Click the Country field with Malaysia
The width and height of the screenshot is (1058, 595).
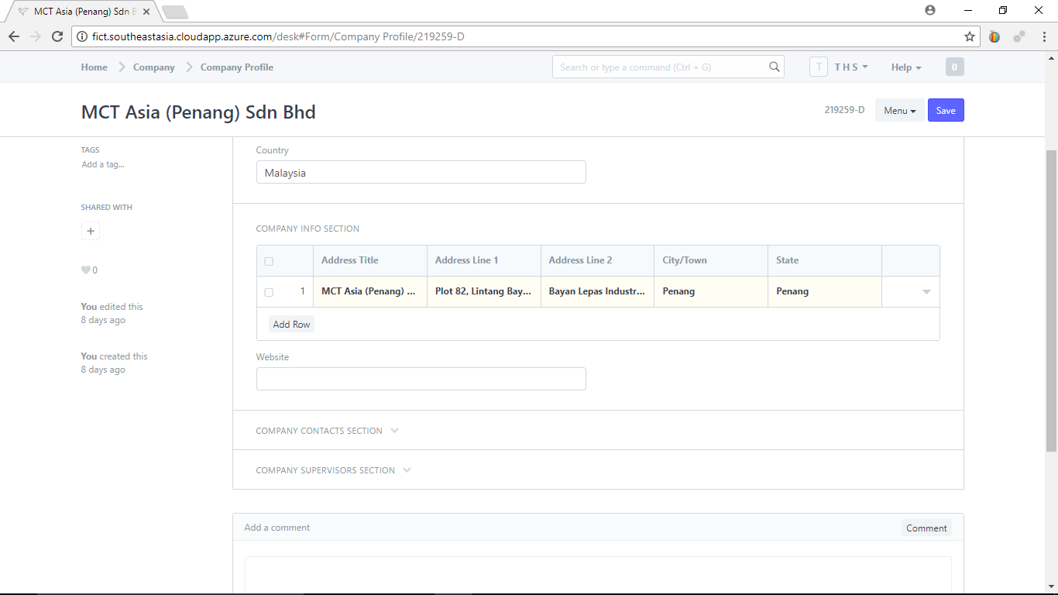click(x=421, y=172)
